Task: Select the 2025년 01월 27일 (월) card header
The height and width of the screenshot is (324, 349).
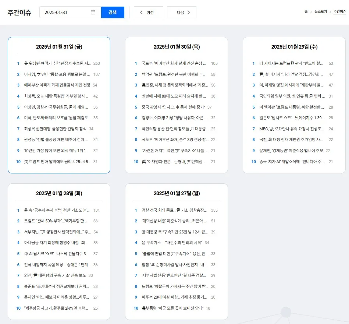Action: point(177,193)
